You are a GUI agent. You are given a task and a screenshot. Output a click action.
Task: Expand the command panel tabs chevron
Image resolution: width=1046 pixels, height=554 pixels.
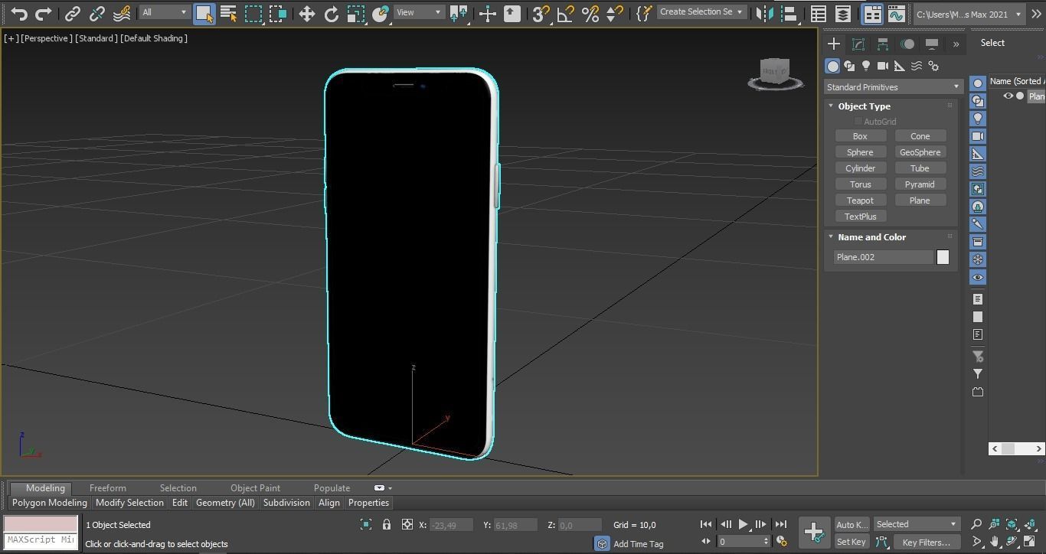tap(956, 44)
